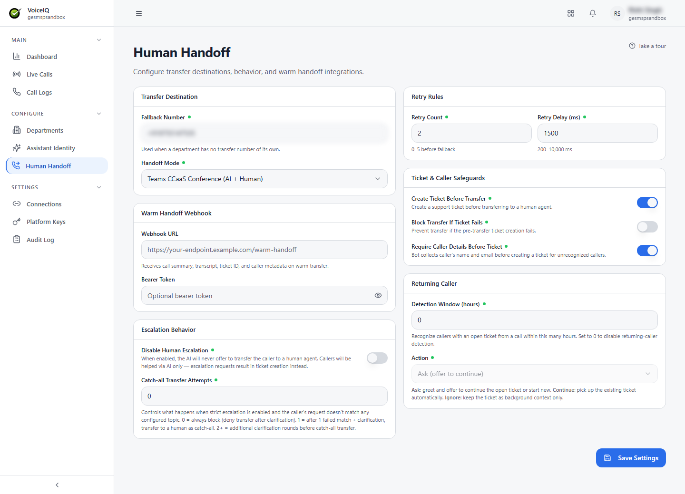Viewport: 685px width, 494px height.
Task: Click the Fallback Number field
Action: [264, 133]
